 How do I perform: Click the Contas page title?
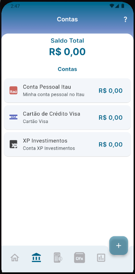pos(67,19)
